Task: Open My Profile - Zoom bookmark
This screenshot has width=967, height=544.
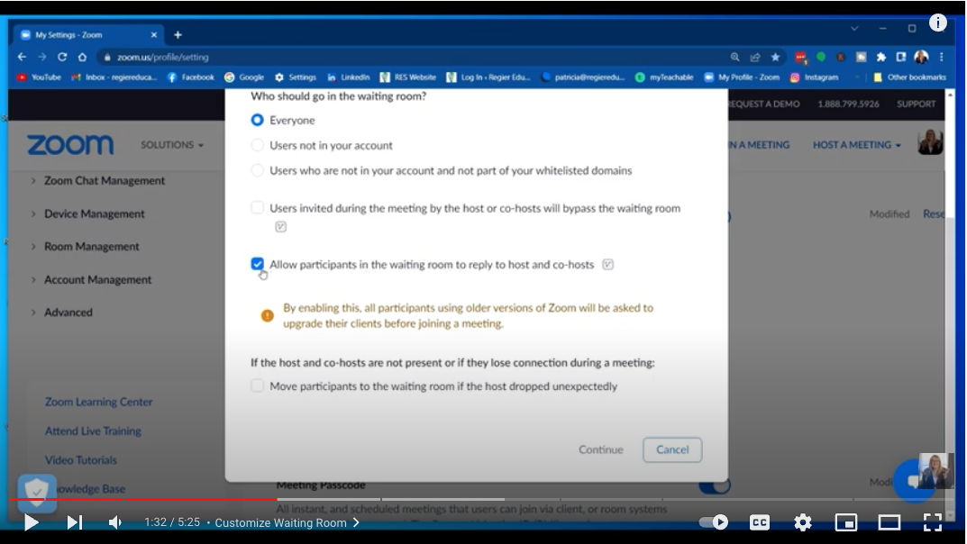Action: point(742,77)
